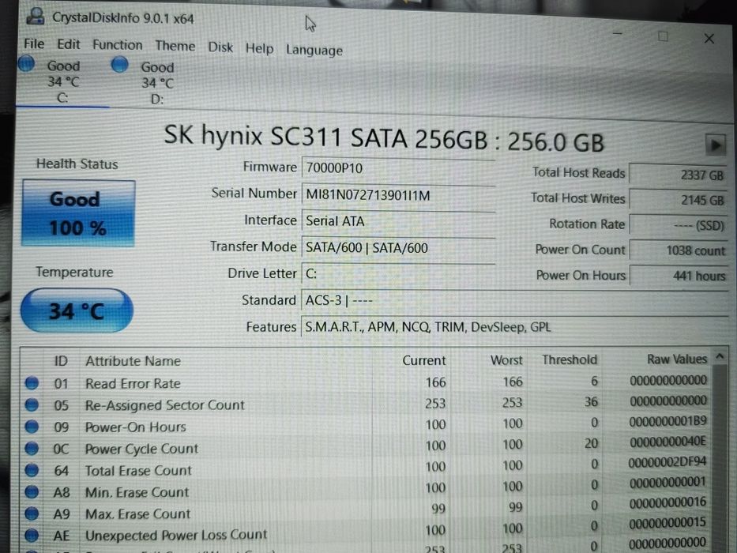Screen dimensions: 737x553
Task: Click status icon for Total Erase Count
Action: (x=32, y=470)
